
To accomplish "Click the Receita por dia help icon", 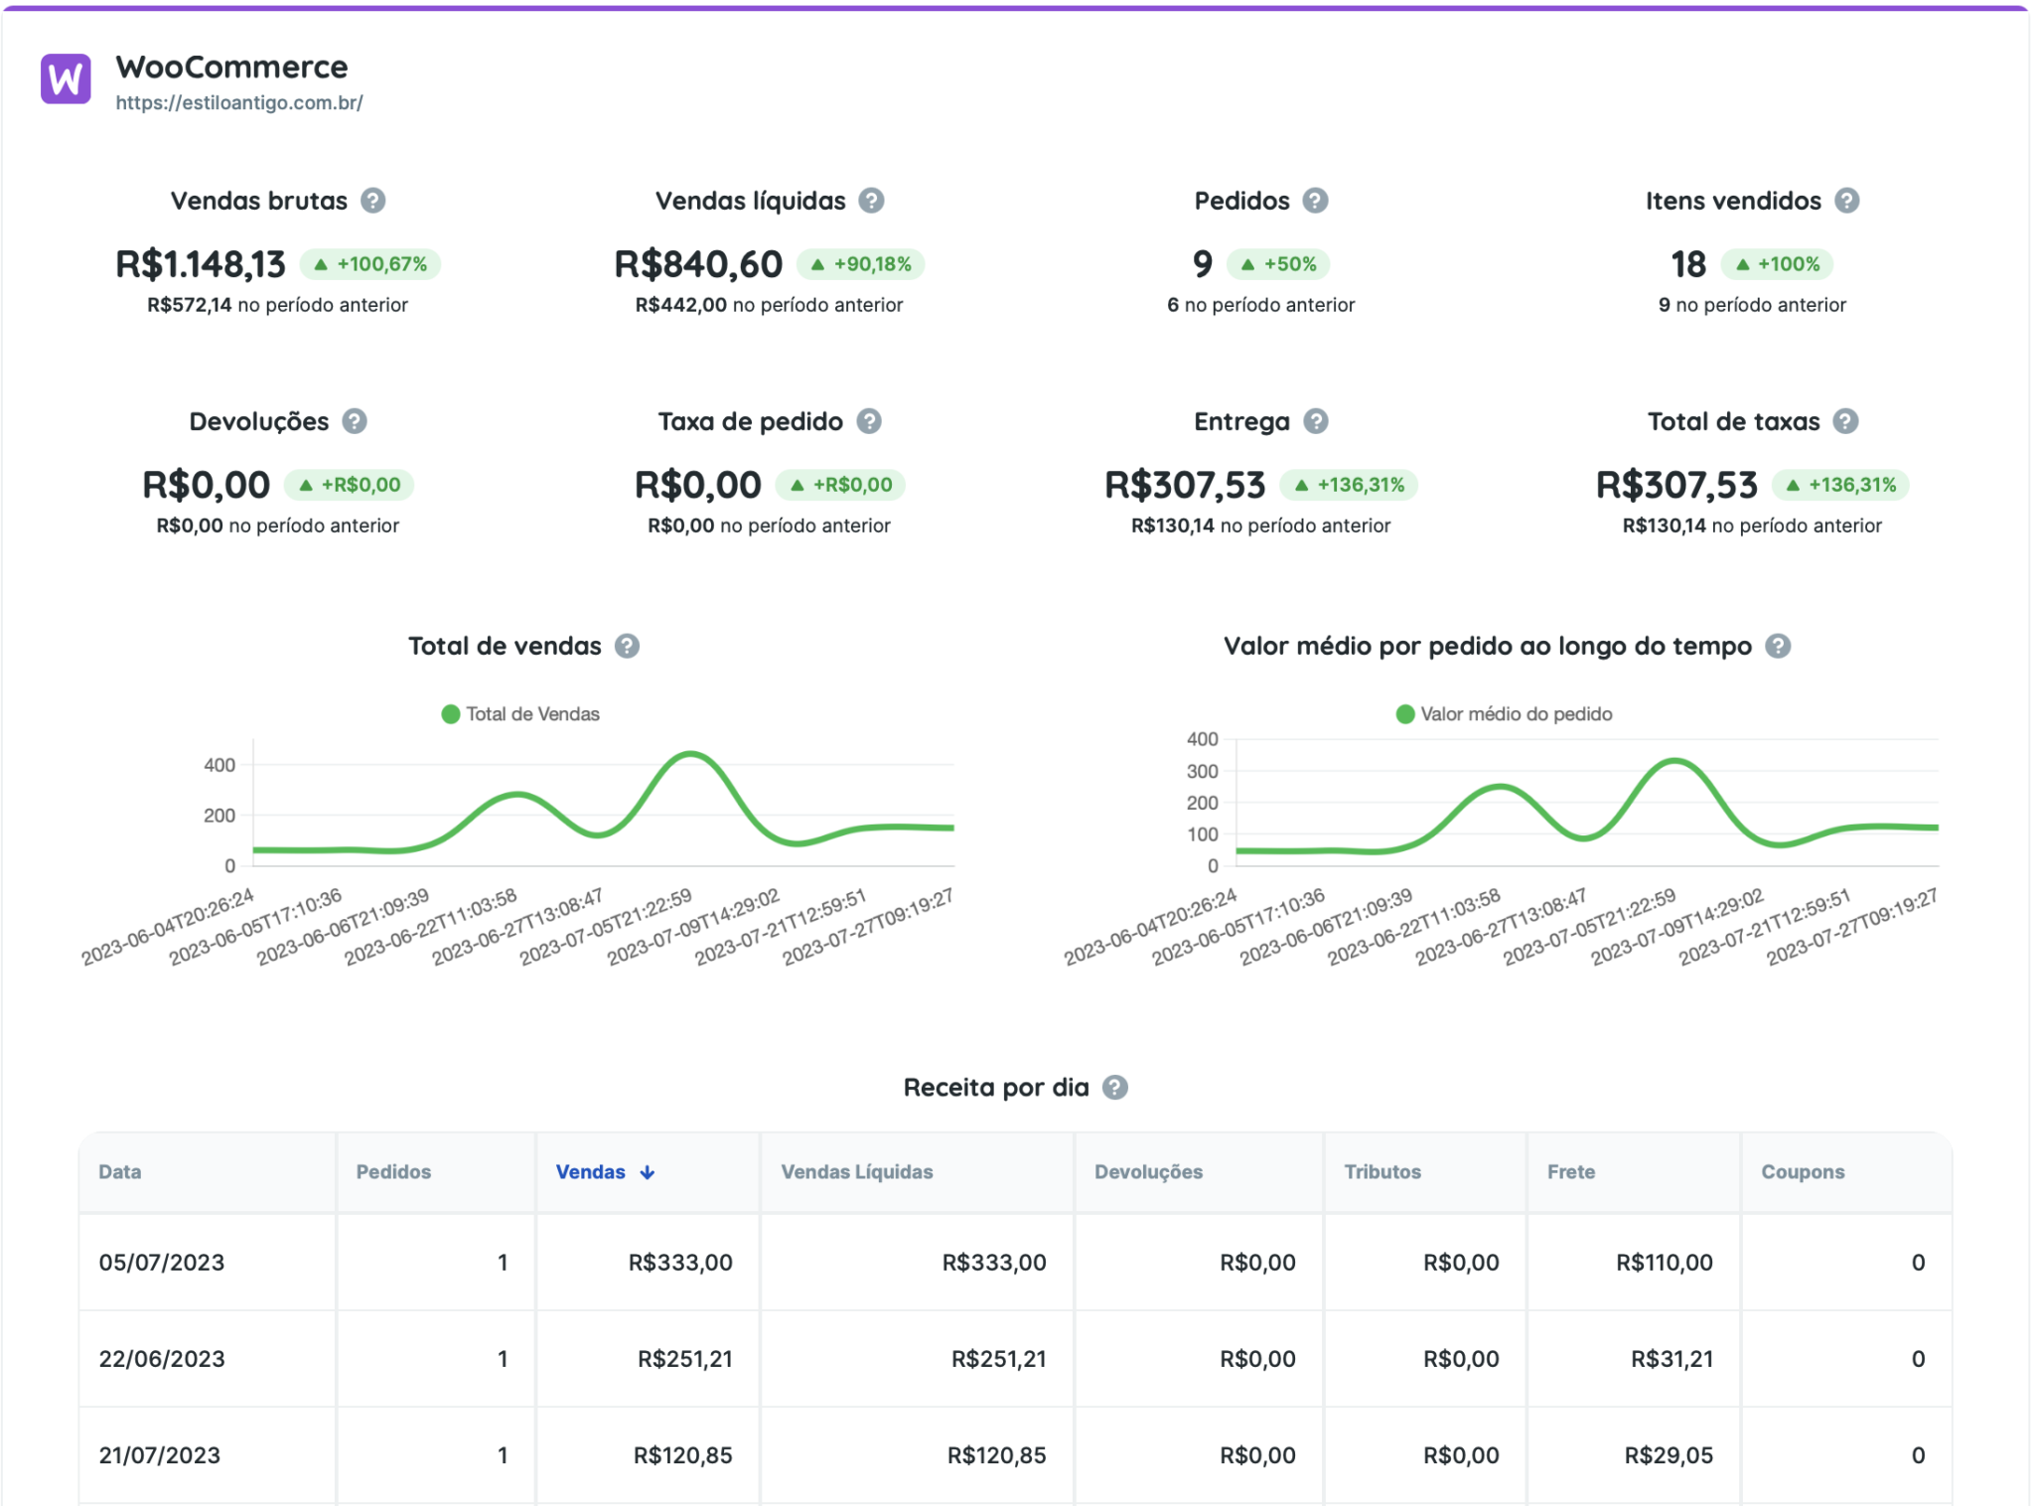I will 1114,1087.
